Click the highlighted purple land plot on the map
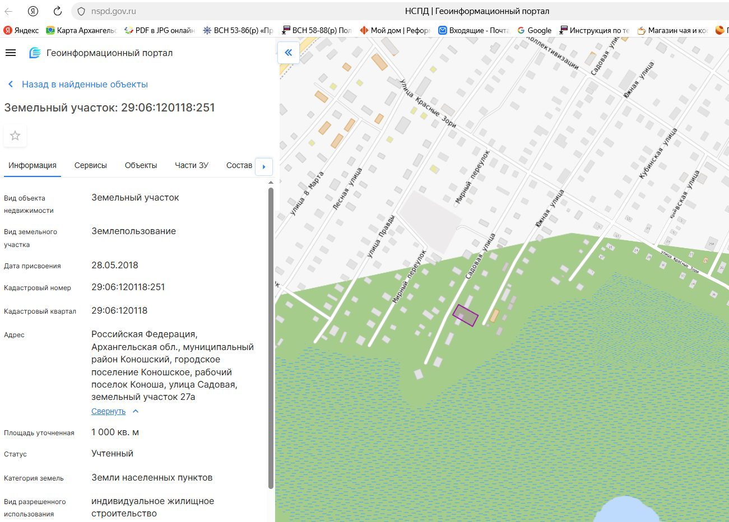Screen dimensions: 729x522 (466, 315)
